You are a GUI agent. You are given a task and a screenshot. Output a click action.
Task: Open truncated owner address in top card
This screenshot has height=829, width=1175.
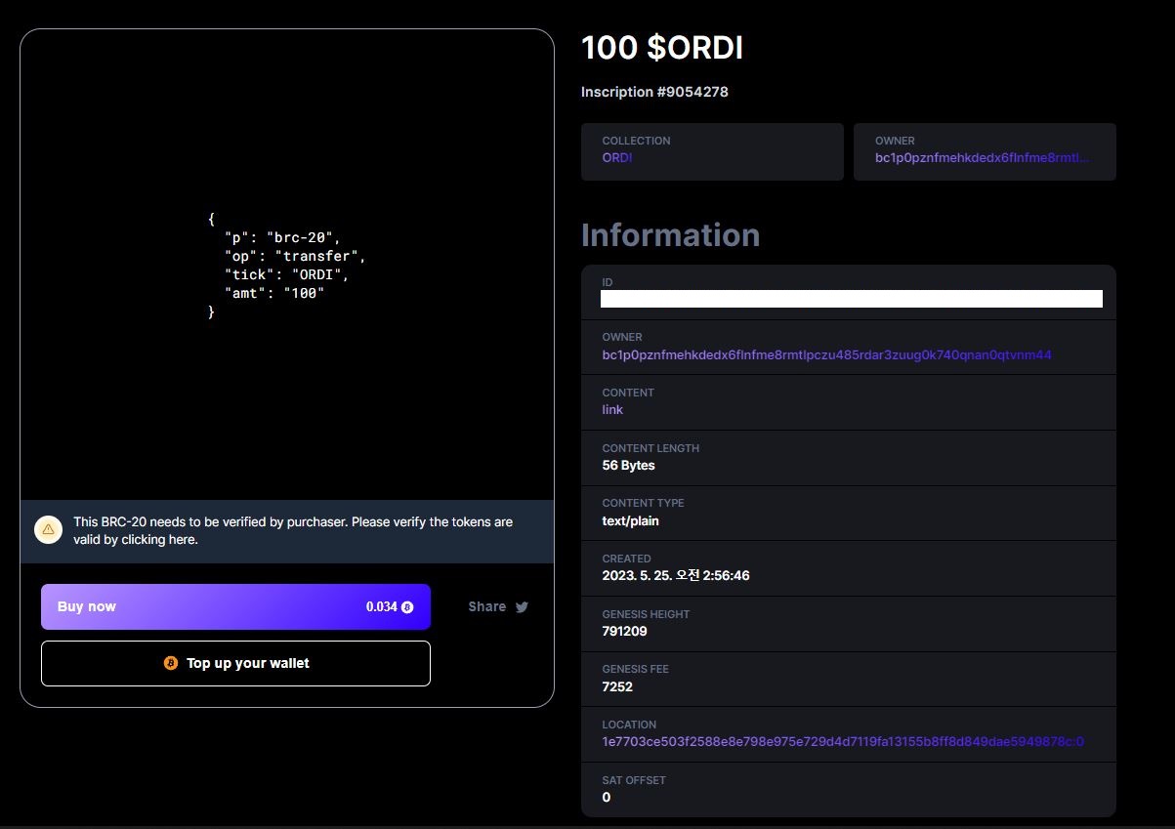click(982, 157)
